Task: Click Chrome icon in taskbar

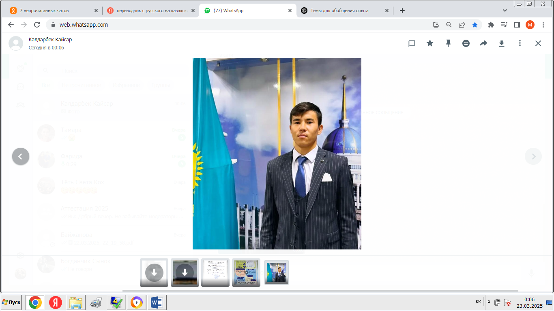Action: pyautogui.click(x=35, y=302)
